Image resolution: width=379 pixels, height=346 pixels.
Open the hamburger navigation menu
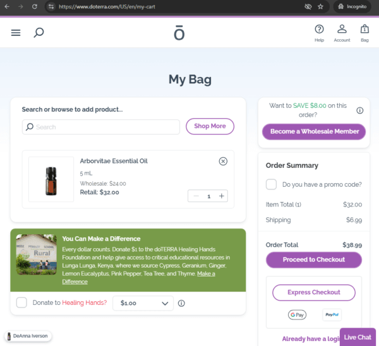pyautogui.click(x=16, y=33)
